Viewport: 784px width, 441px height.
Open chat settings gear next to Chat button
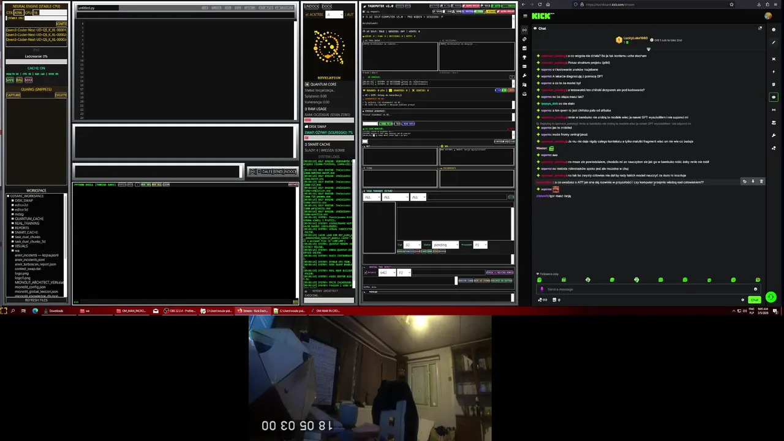[x=742, y=300]
